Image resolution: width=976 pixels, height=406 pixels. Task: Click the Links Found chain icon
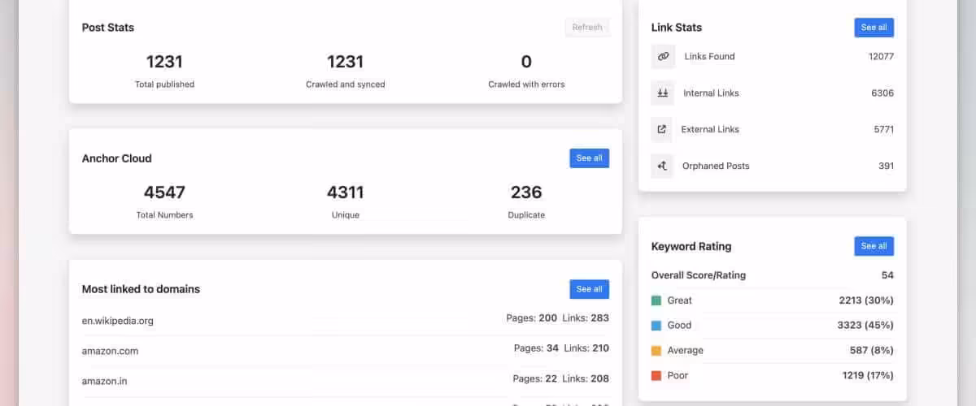[x=663, y=57]
